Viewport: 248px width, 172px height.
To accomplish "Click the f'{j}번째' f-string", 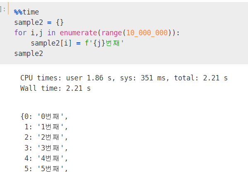I will 104,43.
